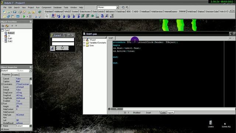
Task: Click the back arrow in code editor
Action: pos(230,38)
